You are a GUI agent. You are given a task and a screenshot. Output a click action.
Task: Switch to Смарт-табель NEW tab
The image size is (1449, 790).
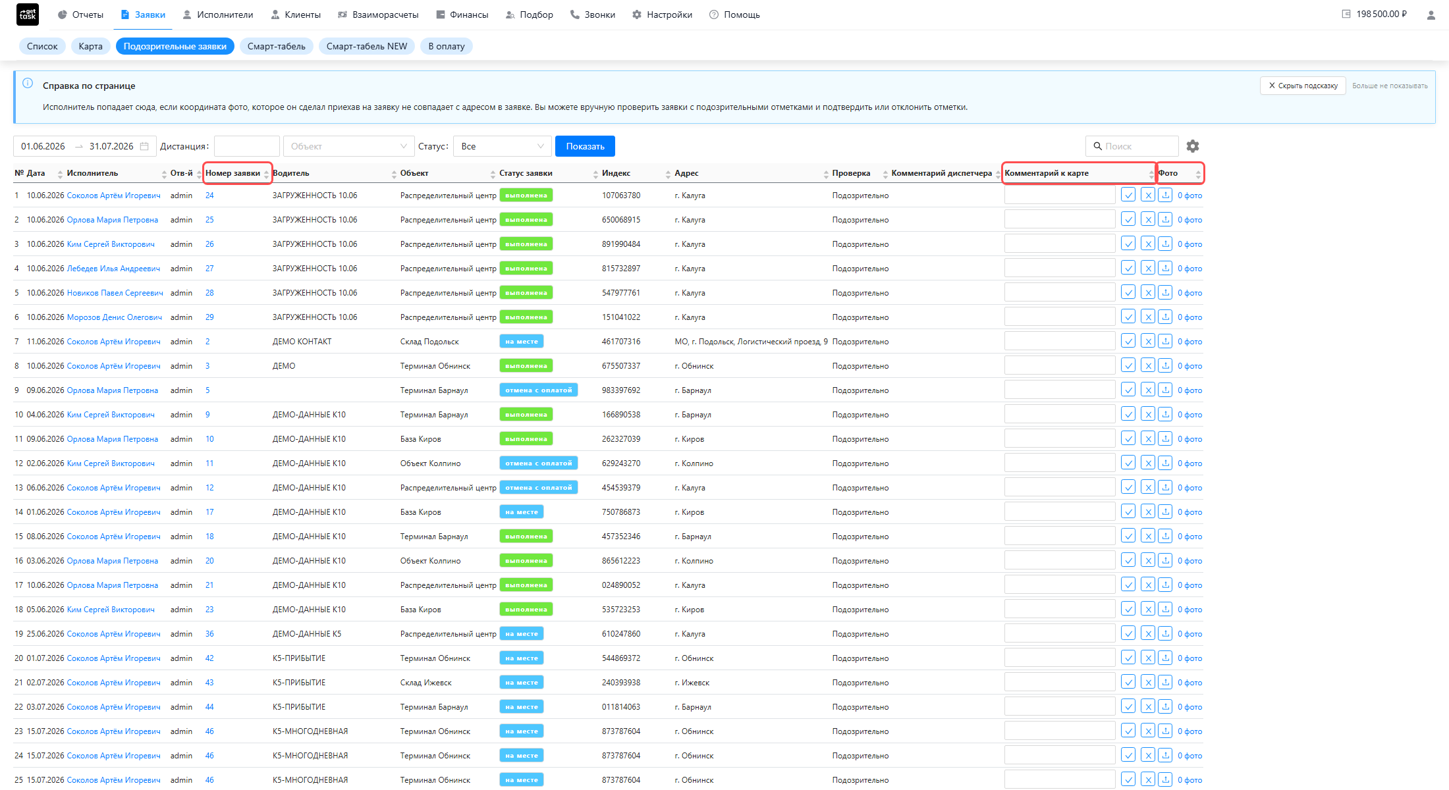coord(367,46)
